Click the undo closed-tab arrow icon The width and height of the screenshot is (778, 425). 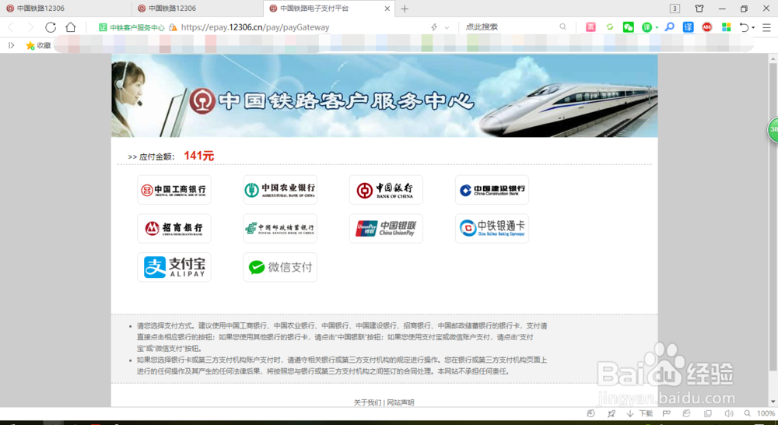pyautogui.click(x=744, y=27)
